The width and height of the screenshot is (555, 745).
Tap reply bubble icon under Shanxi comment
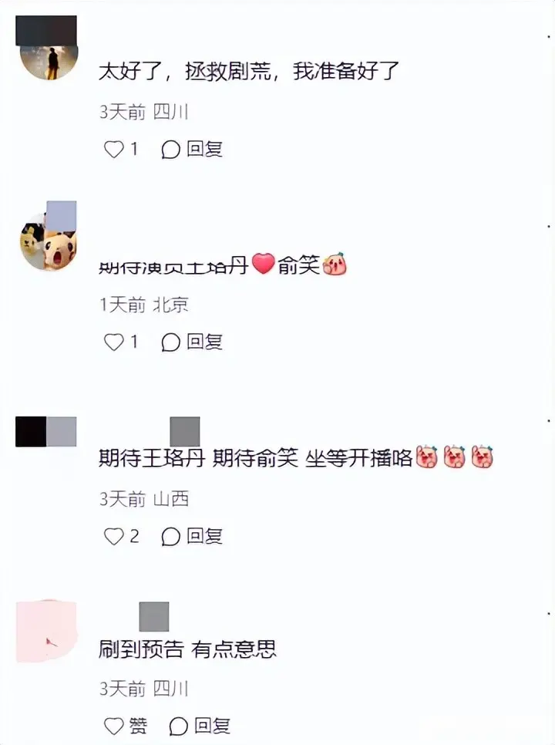click(170, 537)
